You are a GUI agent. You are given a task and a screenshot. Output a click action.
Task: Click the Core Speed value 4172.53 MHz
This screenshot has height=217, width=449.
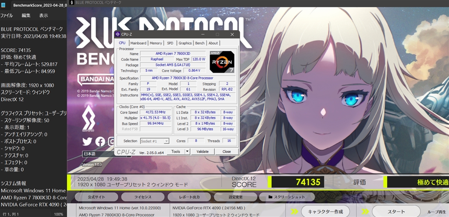click(x=155, y=112)
